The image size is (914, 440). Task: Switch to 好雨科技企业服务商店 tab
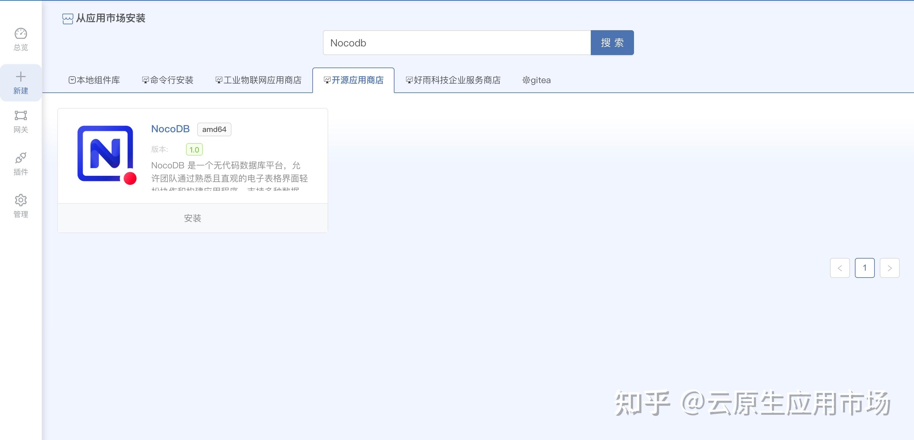click(x=454, y=80)
